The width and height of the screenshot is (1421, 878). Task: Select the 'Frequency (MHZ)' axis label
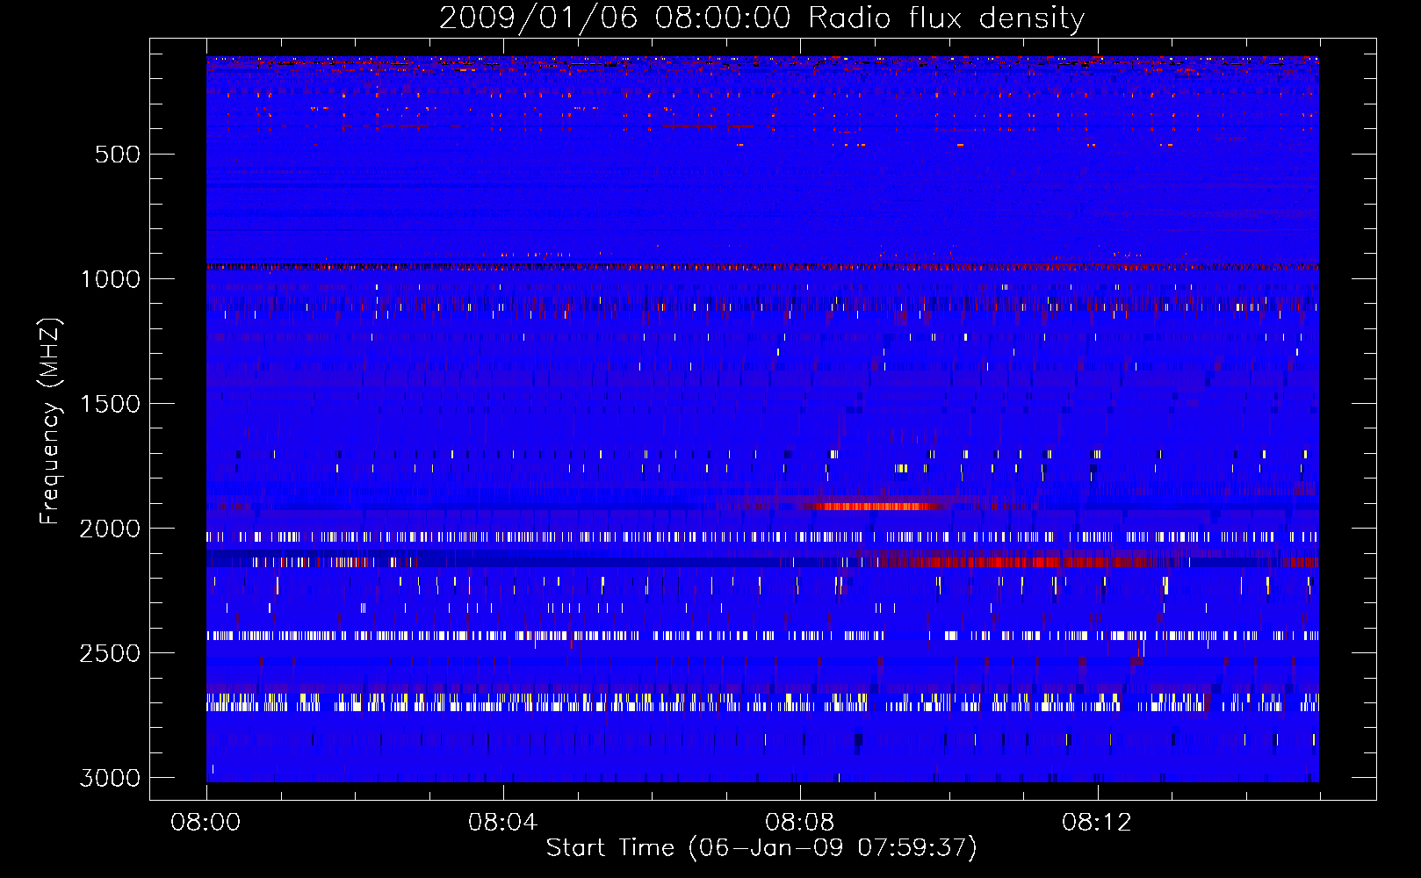tap(51, 421)
